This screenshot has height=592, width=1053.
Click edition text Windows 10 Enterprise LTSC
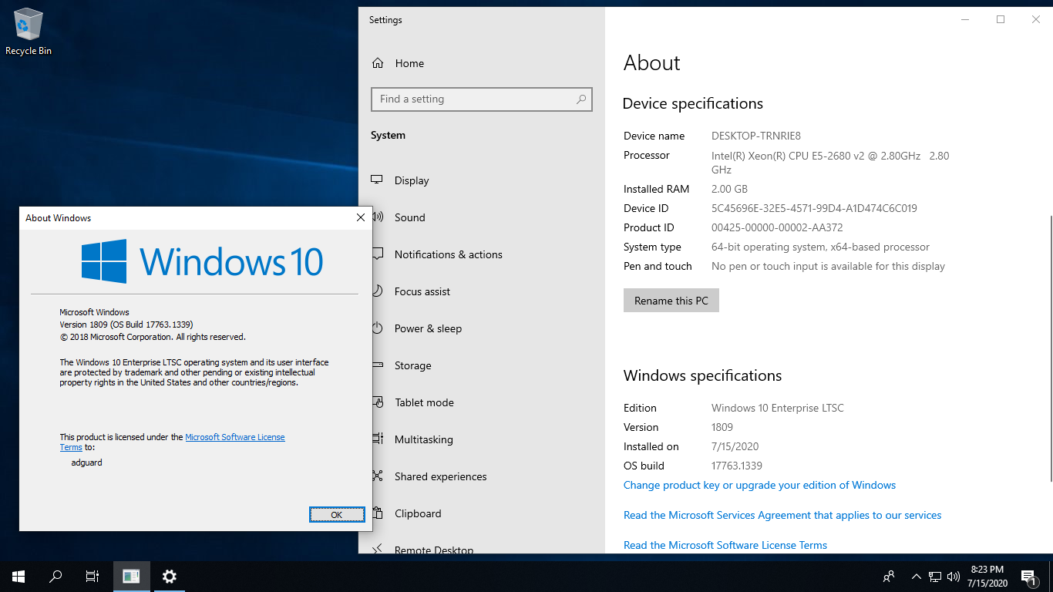[x=778, y=408]
